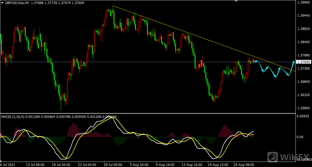Click the 1.39960 price scale label

[x=303, y=2]
